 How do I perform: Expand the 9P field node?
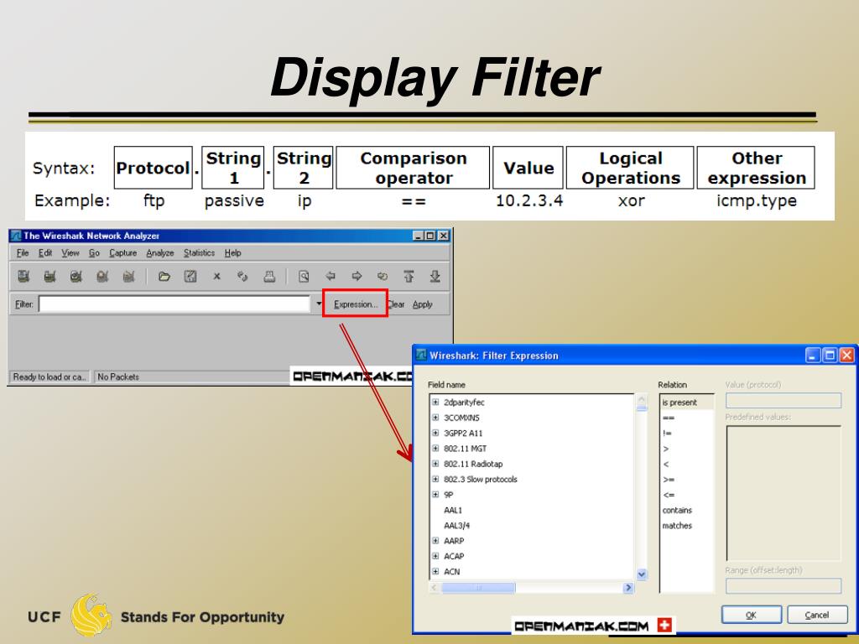(435, 494)
